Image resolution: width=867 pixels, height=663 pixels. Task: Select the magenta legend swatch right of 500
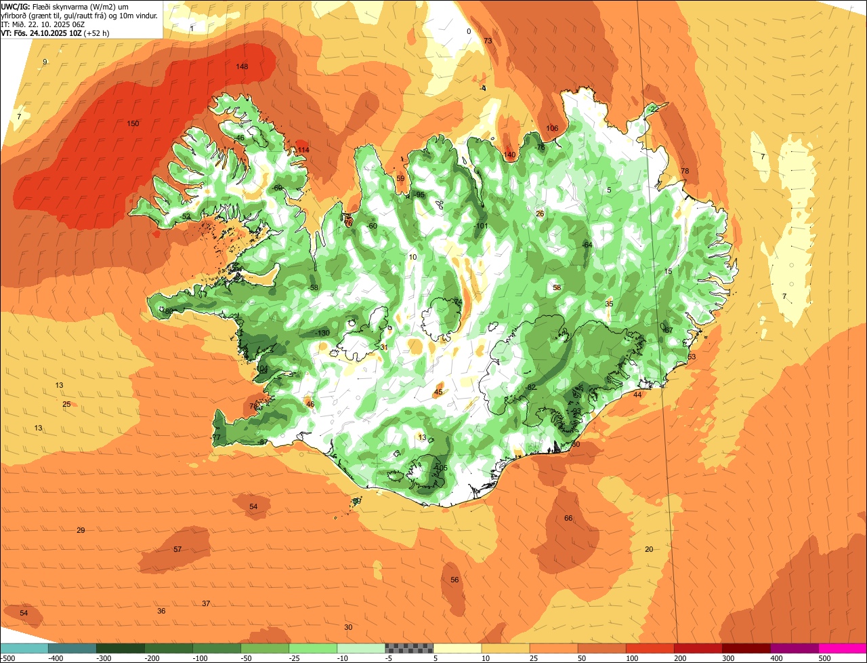(843, 648)
